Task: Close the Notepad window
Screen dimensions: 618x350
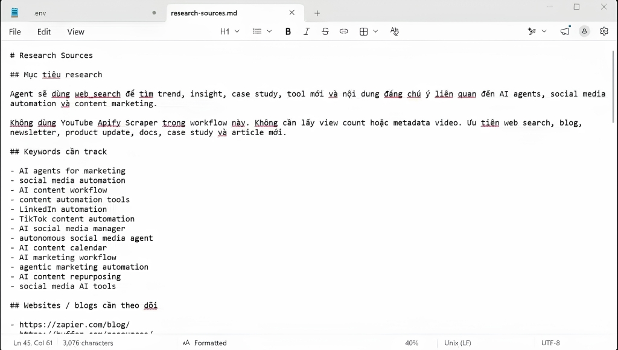Action: (604, 7)
